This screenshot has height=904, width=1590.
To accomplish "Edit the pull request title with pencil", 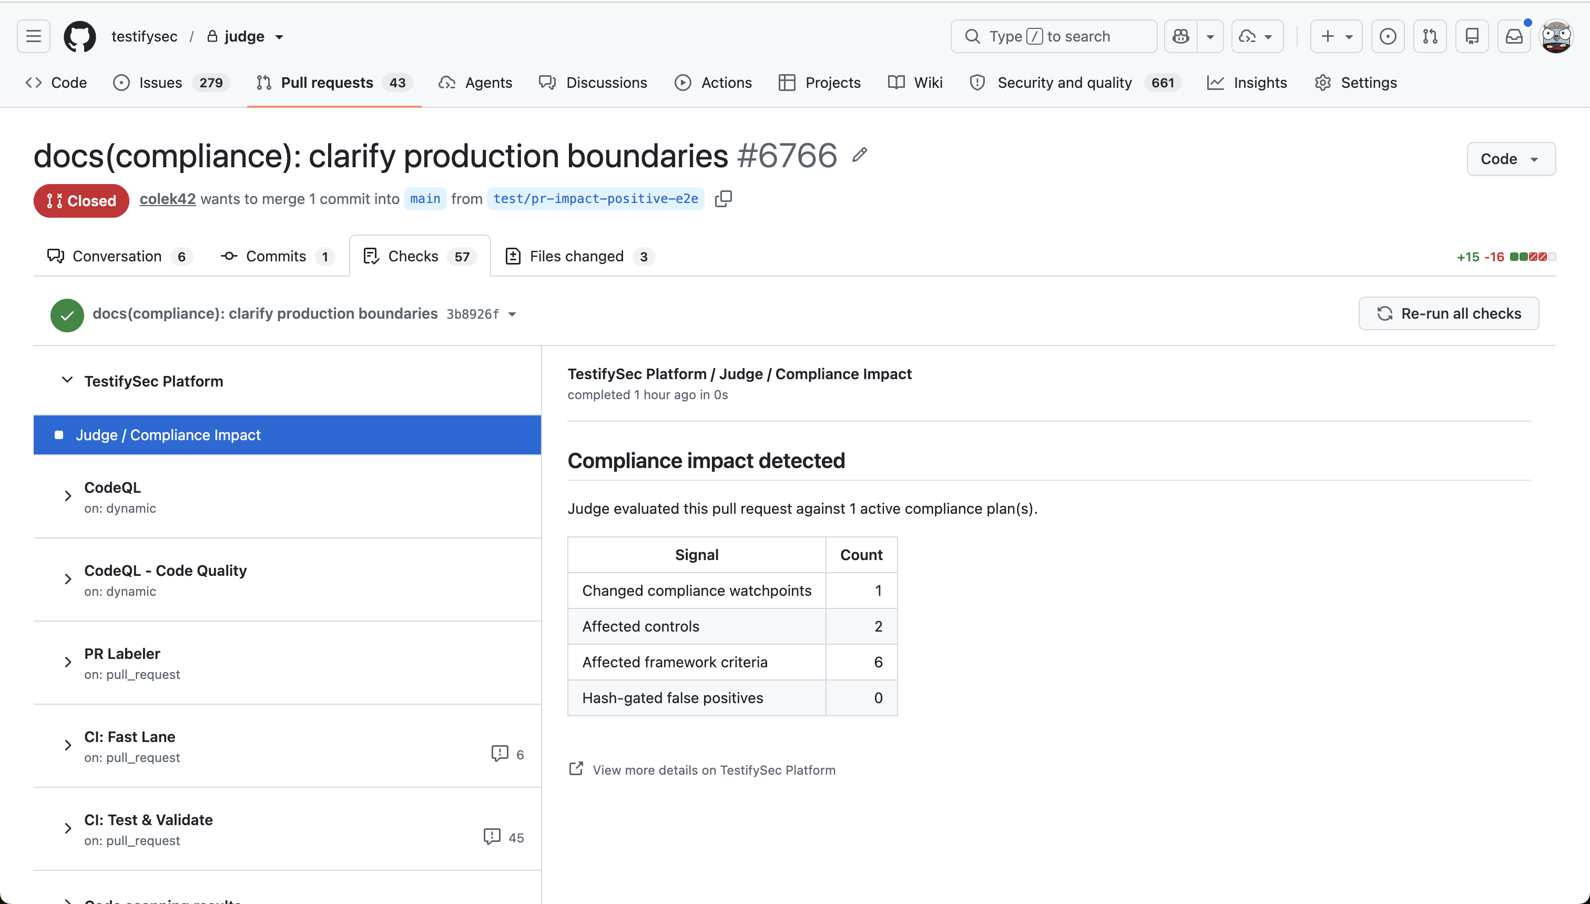I will (860, 155).
